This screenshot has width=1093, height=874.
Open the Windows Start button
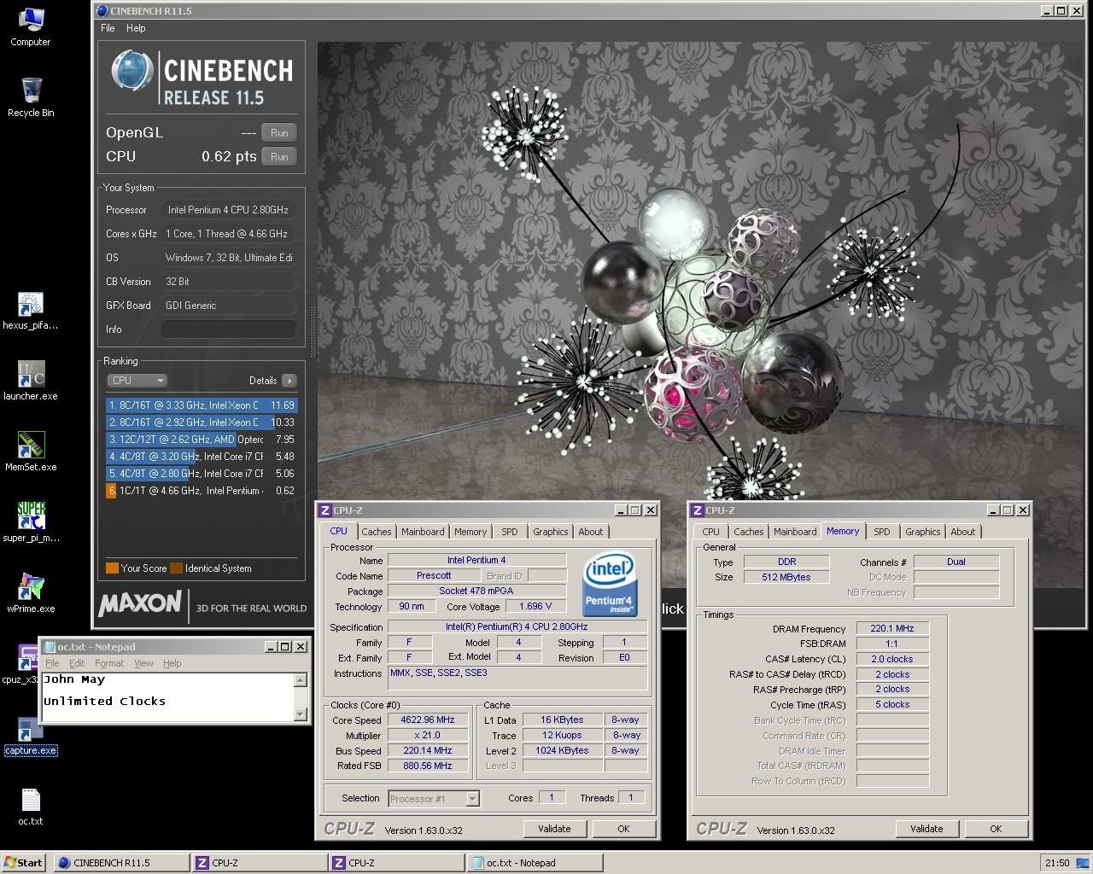(23, 862)
